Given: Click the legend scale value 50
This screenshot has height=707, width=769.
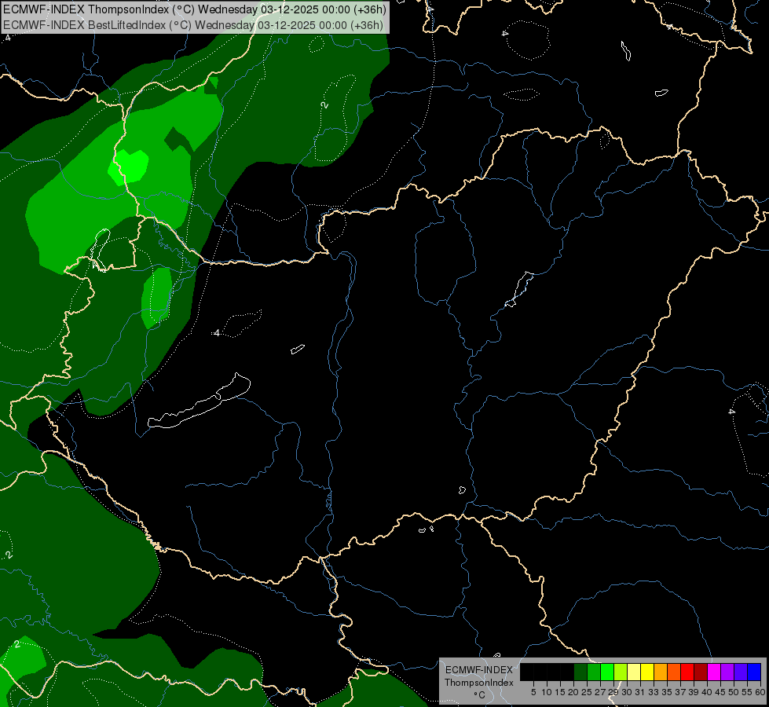Looking at the screenshot, I should click(734, 692).
